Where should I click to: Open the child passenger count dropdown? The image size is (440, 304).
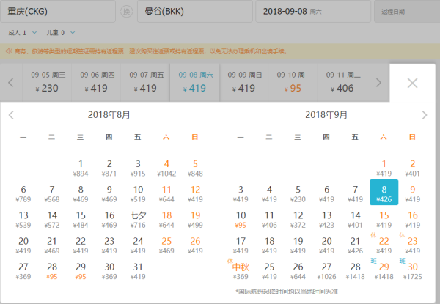(61, 33)
